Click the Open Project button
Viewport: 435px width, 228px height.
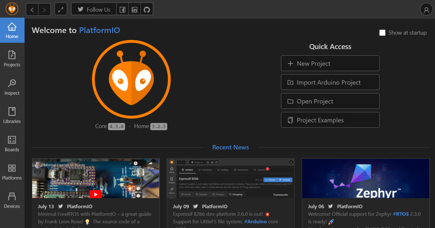pyautogui.click(x=330, y=101)
